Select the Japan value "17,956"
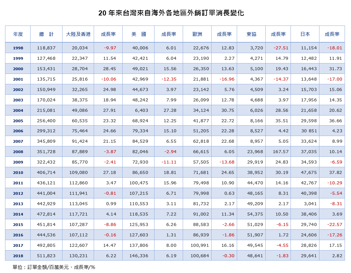The width and height of the screenshot is (351, 273). click(x=309, y=100)
